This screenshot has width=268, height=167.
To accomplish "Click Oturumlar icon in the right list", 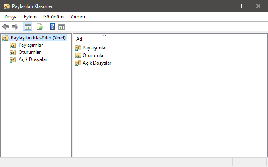I will click(78, 55).
